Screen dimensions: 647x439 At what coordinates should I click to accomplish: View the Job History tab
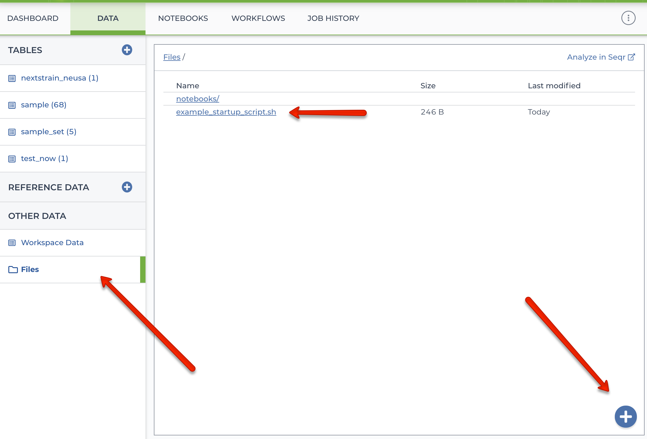click(333, 18)
